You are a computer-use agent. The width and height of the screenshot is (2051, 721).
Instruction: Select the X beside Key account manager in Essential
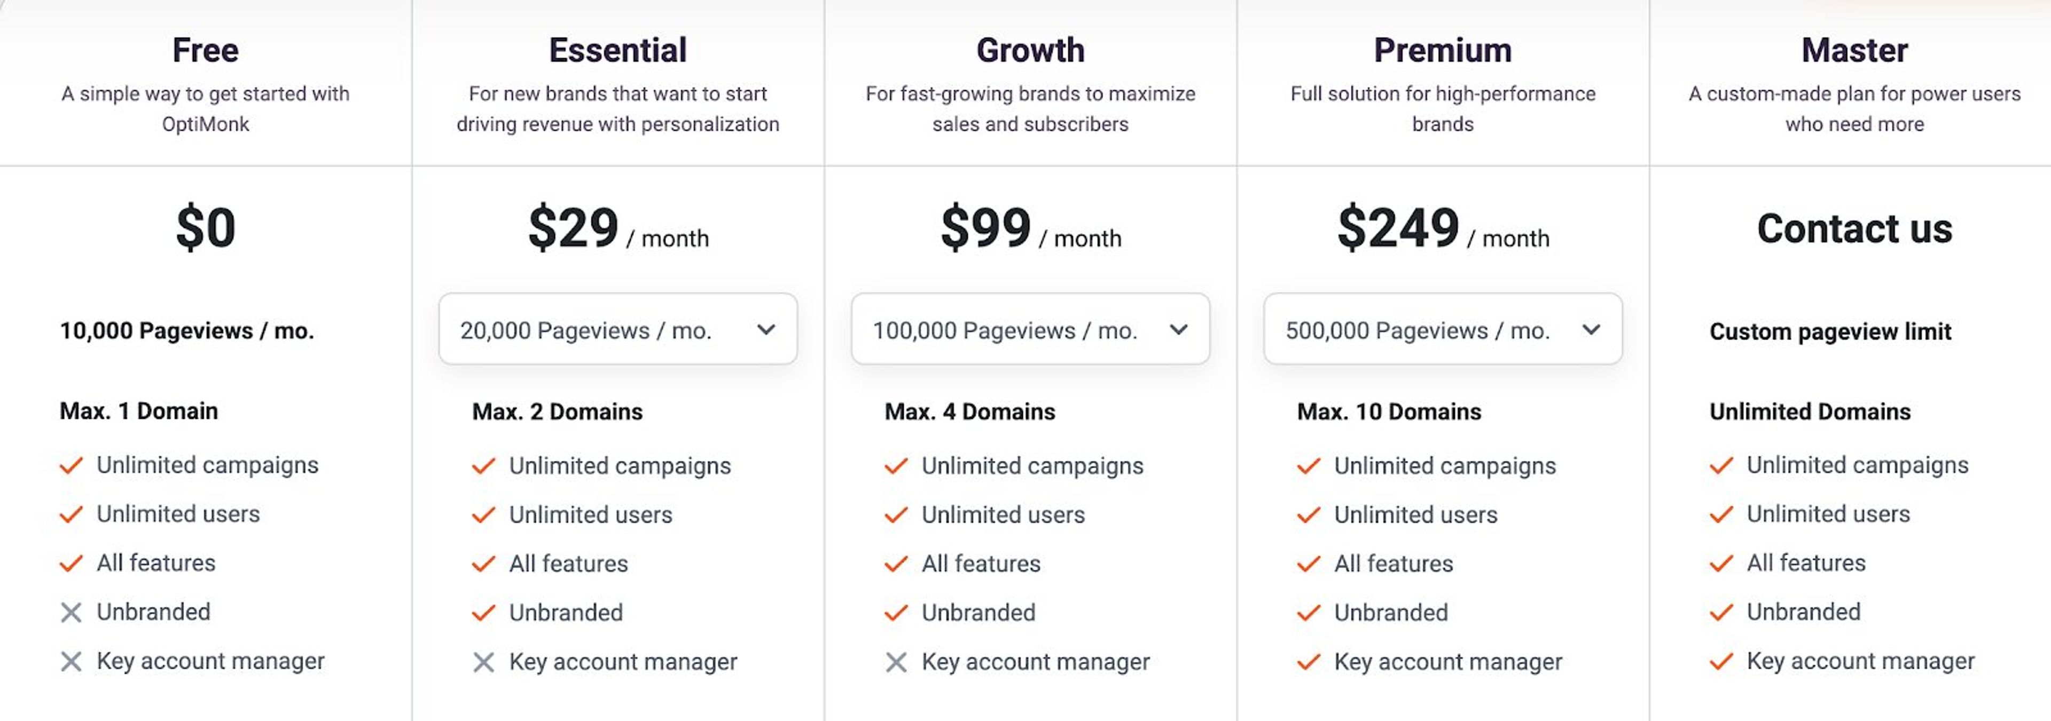click(x=484, y=661)
